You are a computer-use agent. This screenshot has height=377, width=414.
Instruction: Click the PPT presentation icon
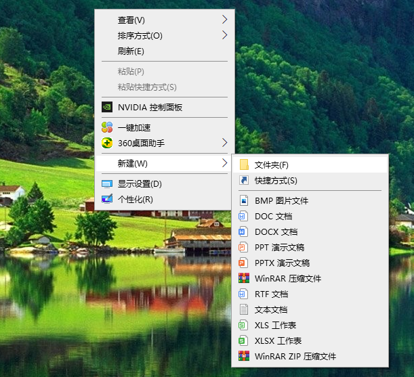tap(243, 248)
